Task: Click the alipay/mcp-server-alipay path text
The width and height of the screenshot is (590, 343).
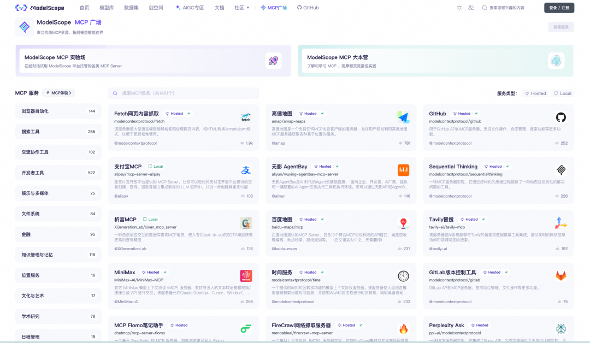Action: point(137,174)
